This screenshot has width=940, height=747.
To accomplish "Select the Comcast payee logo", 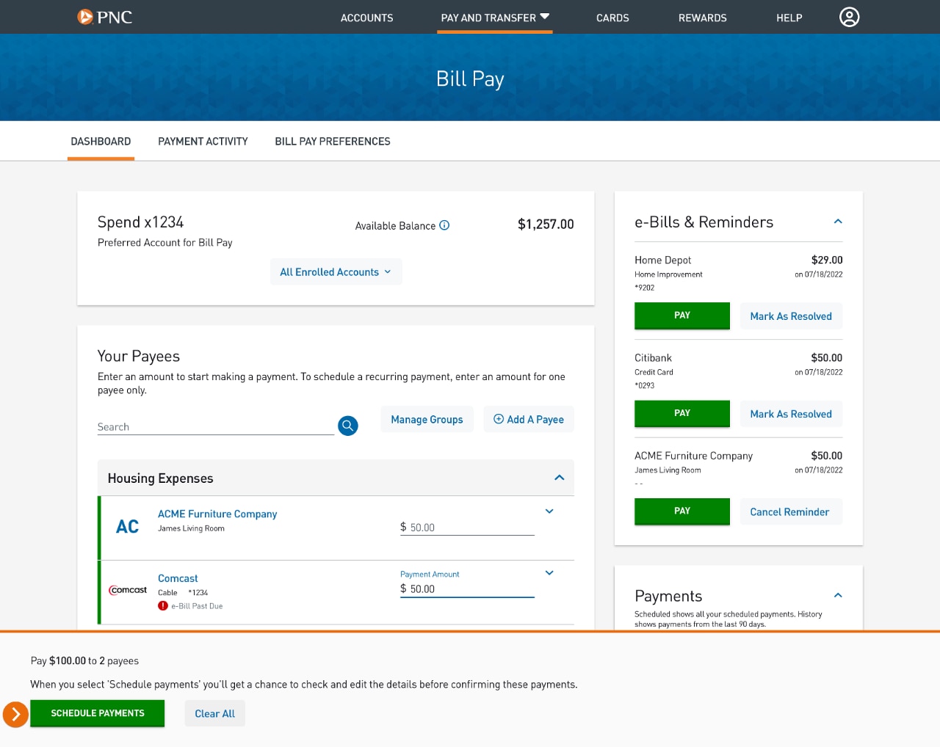I will click(127, 590).
